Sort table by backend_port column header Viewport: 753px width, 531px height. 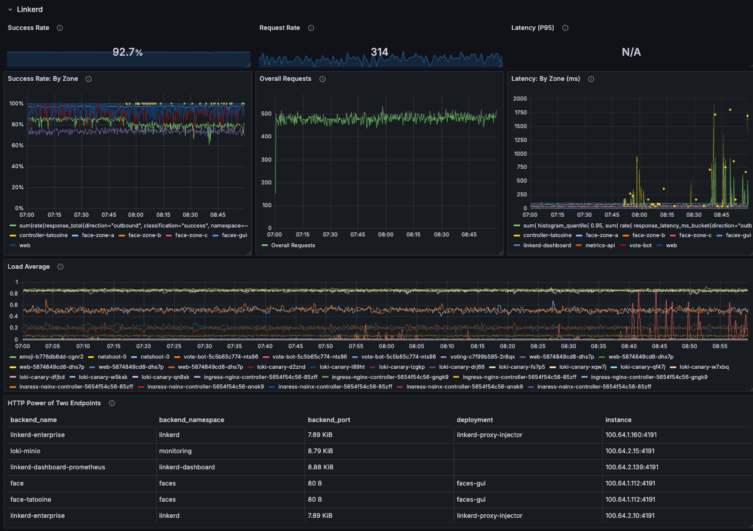(329, 420)
